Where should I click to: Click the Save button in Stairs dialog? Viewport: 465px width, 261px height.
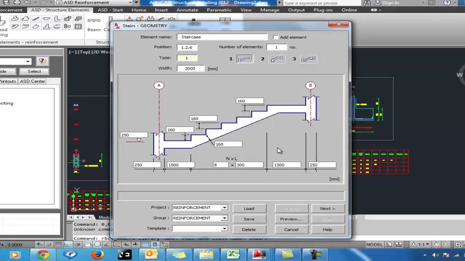[249, 219]
